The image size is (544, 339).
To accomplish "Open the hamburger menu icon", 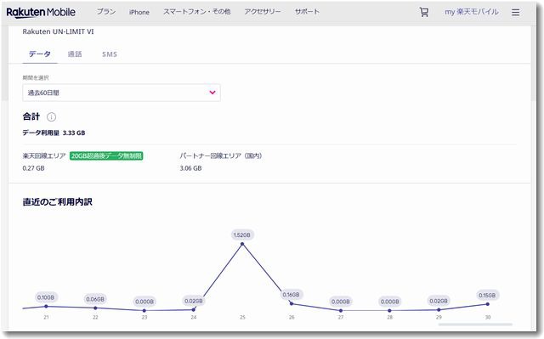I will tap(516, 13).
